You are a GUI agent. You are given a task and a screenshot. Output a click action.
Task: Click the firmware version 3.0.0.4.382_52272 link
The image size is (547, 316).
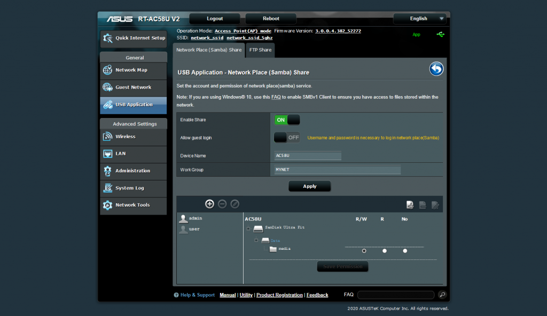[338, 31]
